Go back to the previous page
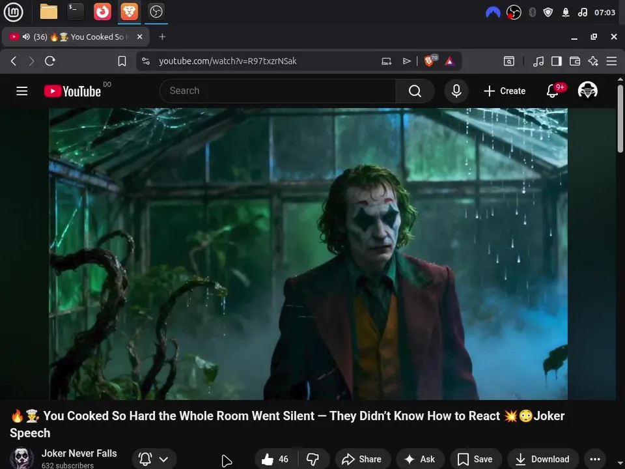Viewport: 625px width, 469px height. click(14, 61)
